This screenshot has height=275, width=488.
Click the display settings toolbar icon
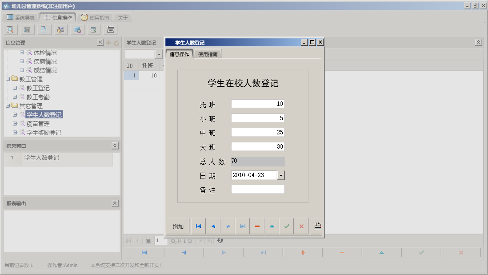tap(76, 29)
